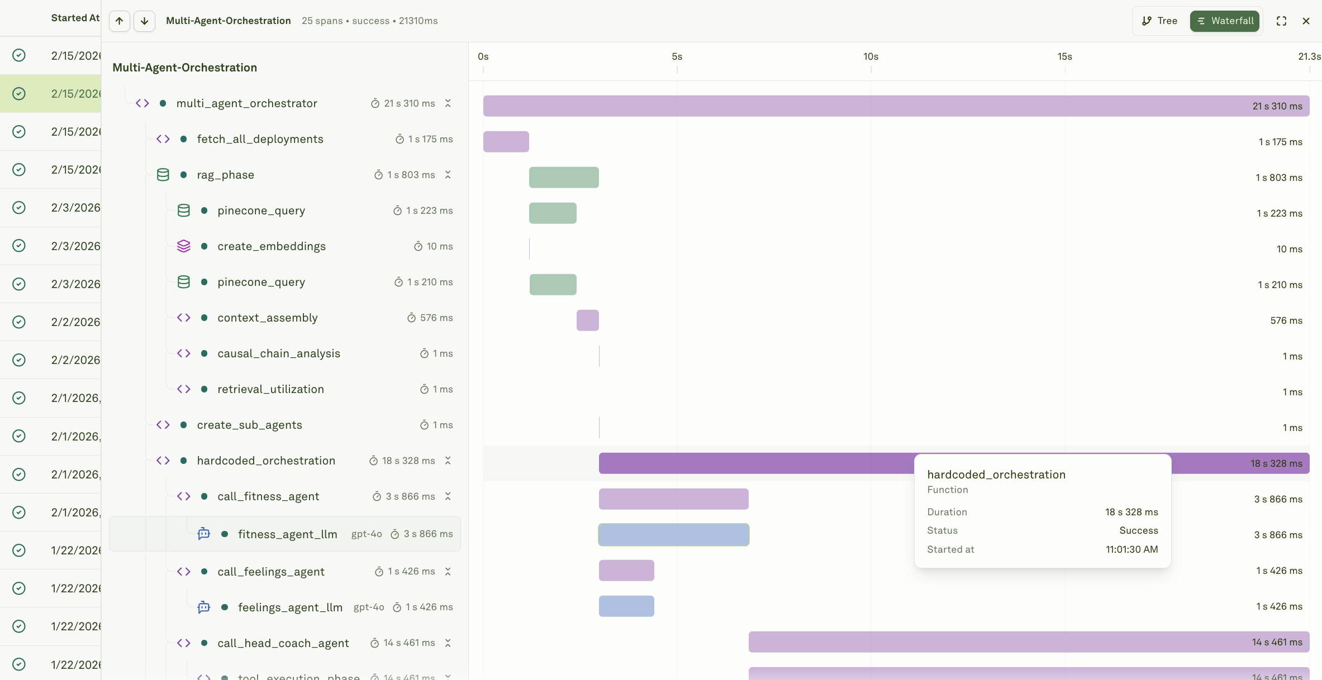1322x680 pixels.
Task: Open the create_embeddings span
Action: (x=272, y=246)
